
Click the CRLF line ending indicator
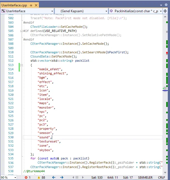[x=161, y=177]
